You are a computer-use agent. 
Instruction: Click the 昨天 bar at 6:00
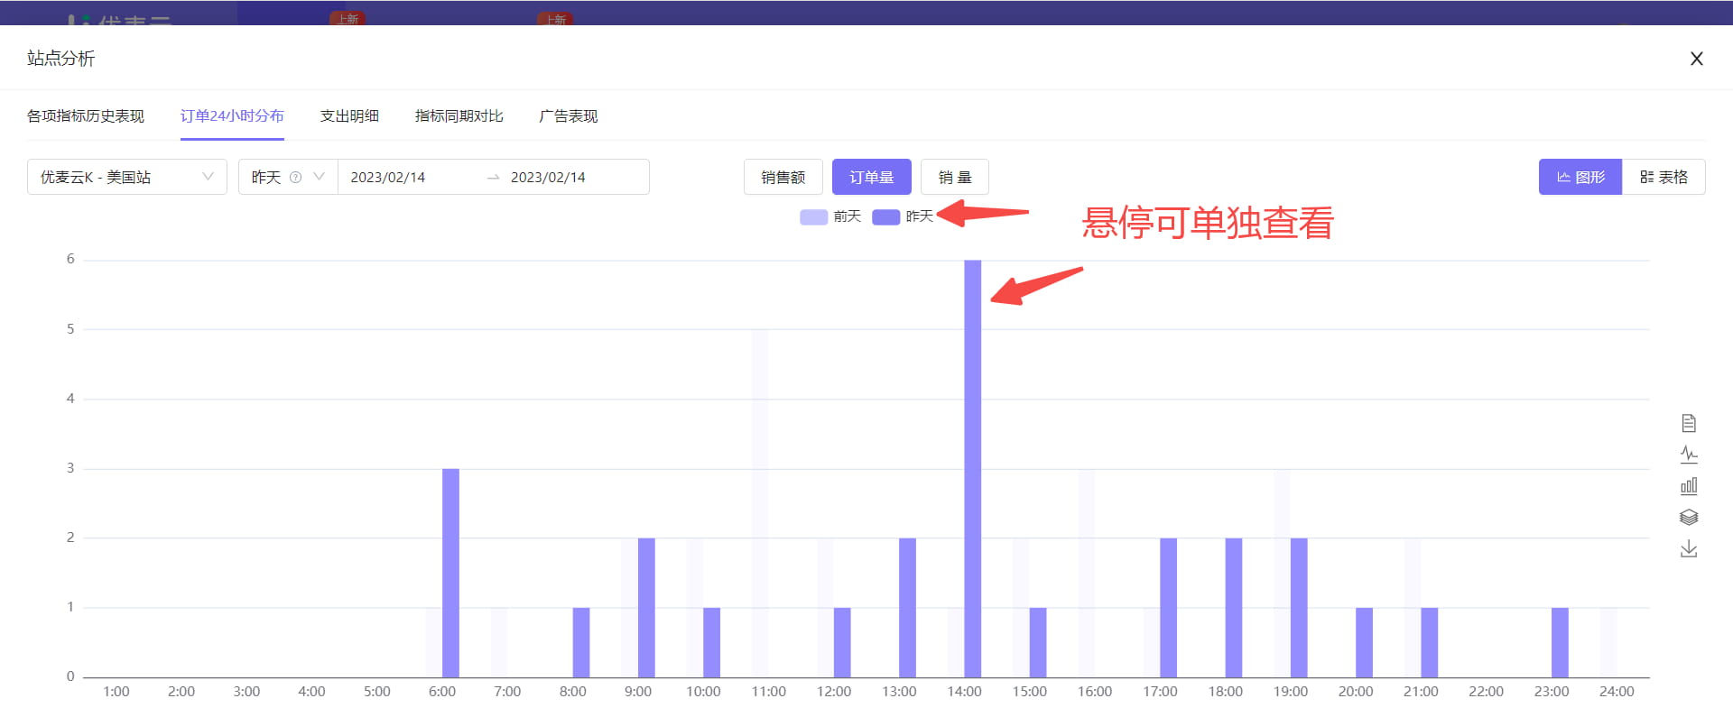(451, 573)
